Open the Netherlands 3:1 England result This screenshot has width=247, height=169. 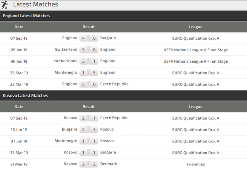coord(89,61)
